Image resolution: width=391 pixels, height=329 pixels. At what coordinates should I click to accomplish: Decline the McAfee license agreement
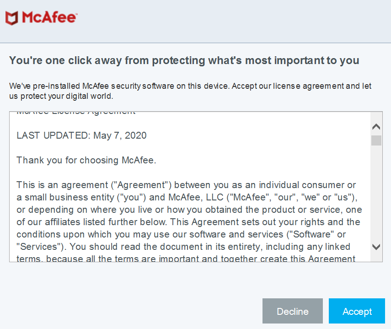pyautogui.click(x=293, y=311)
